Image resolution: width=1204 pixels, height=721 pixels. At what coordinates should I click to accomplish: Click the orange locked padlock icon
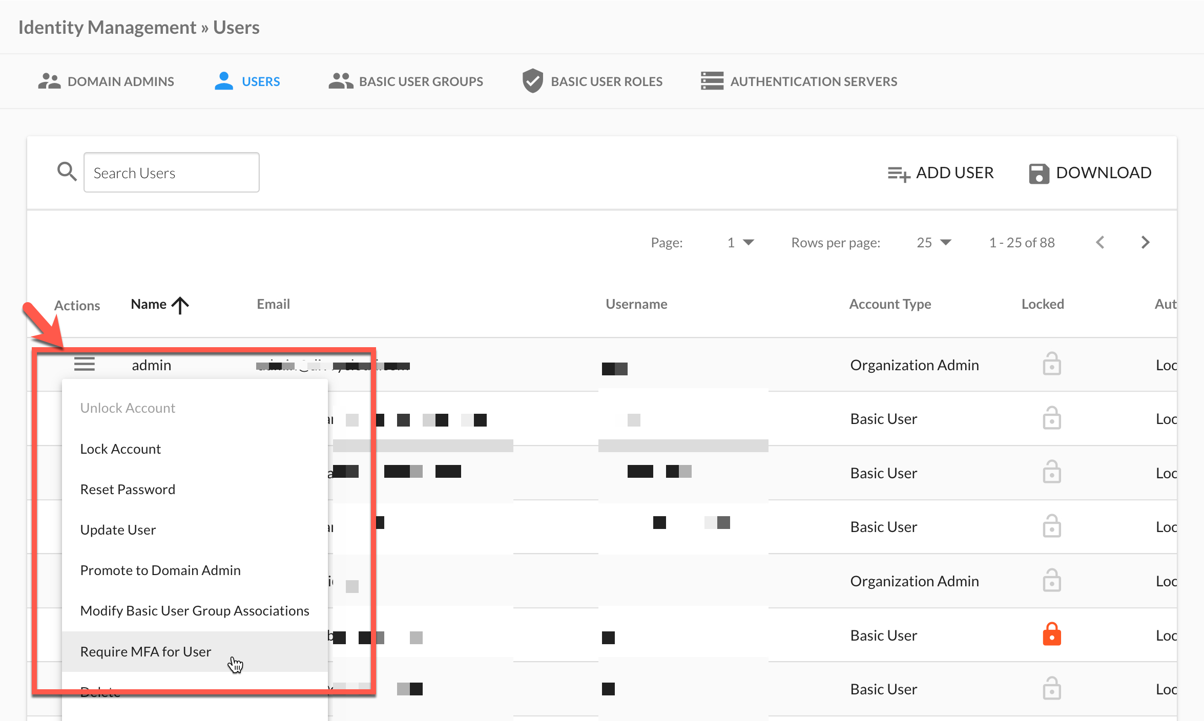(x=1051, y=634)
